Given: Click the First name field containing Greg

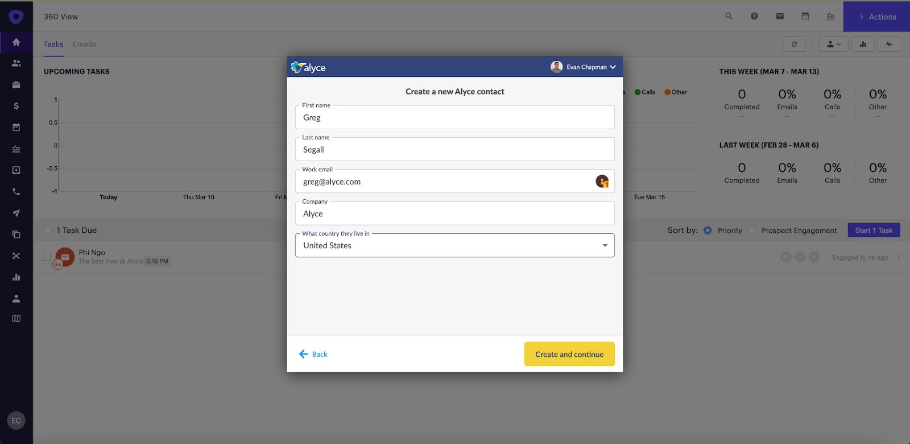Looking at the screenshot, I should click(x=455, y=117).
